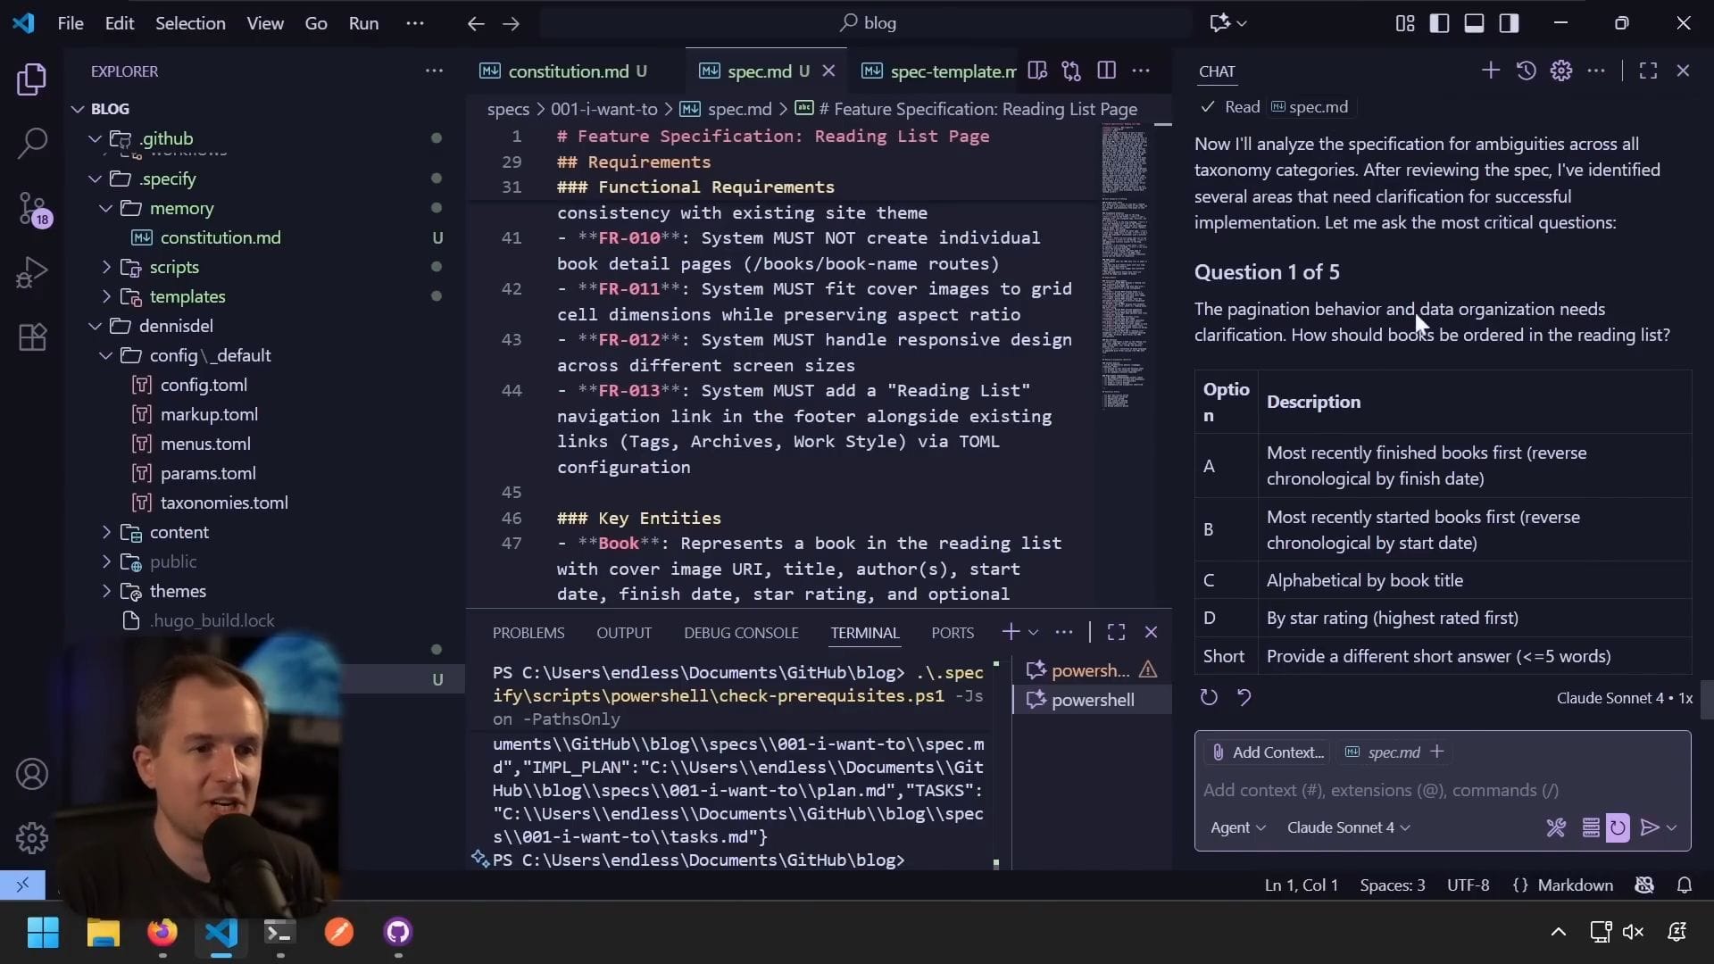Split the editor right
The width and height of the screenshot is (1714, 964).
pyautogui.click(x=1106, y=71)
